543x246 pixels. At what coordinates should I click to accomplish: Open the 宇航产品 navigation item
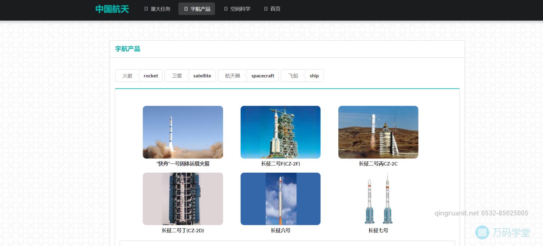point(197,9)
